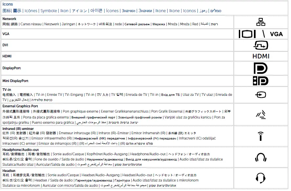This screenshot has height=191, width=291.
Task: Select 'Auricular/Salida de audio' text
Action: coord(56,165)
